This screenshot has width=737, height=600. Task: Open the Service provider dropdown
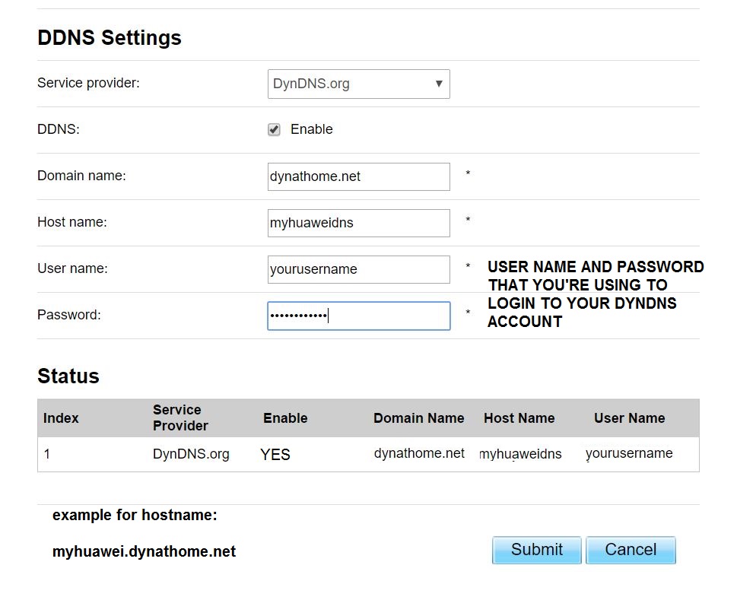pos(357,84)
